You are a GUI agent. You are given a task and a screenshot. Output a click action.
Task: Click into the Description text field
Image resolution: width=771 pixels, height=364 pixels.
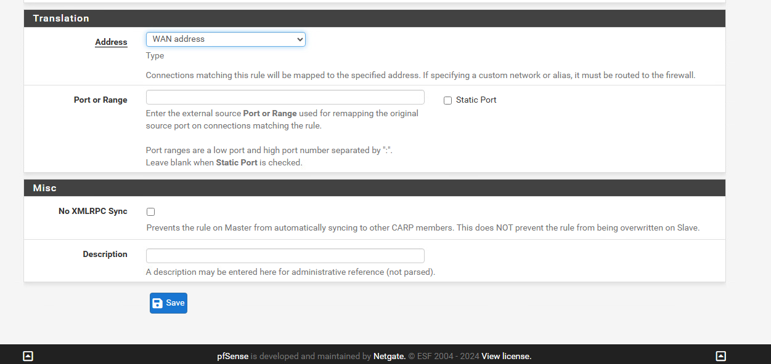point(285,256)
